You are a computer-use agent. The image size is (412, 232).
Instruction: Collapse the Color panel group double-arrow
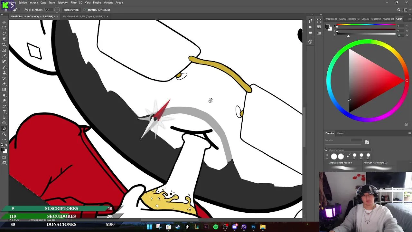point(410,15)
